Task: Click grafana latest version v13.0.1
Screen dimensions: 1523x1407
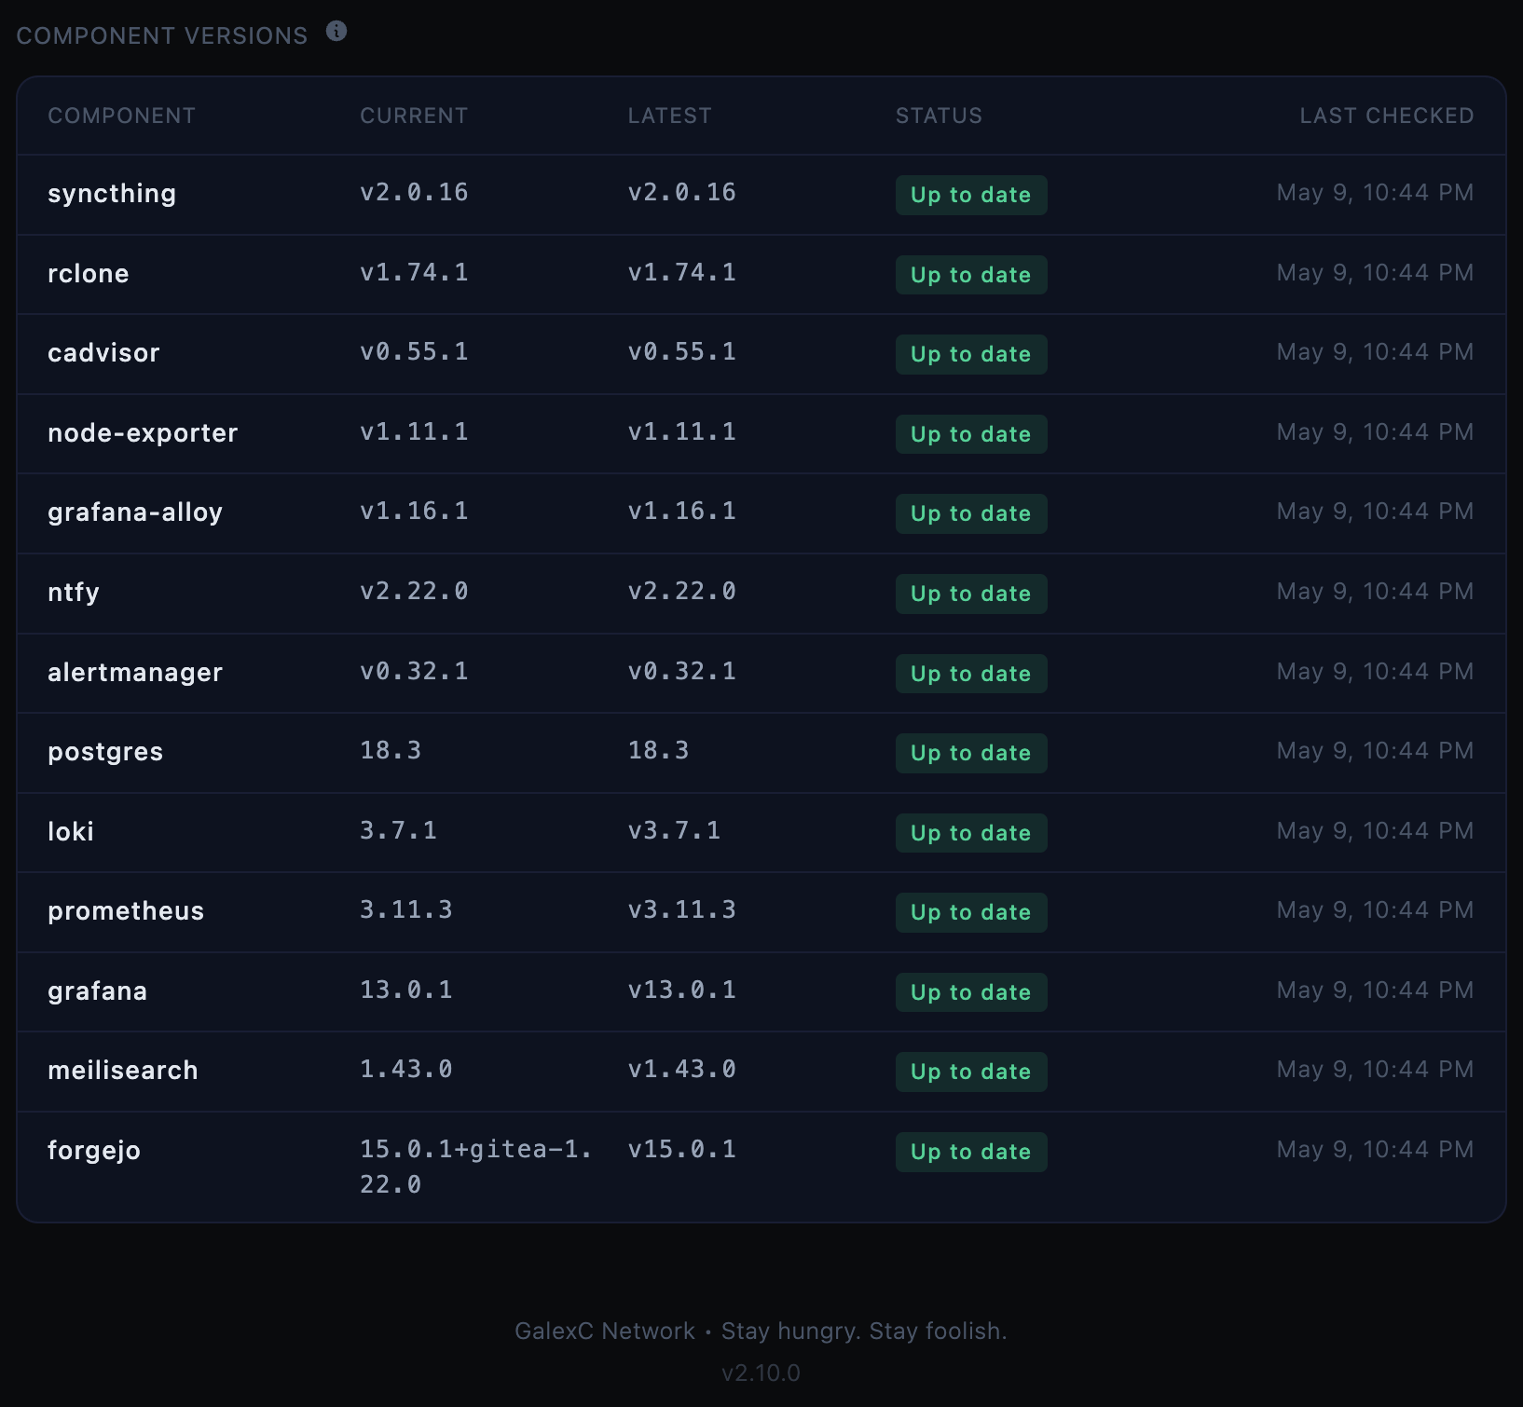Action: [x=682, y=990]
